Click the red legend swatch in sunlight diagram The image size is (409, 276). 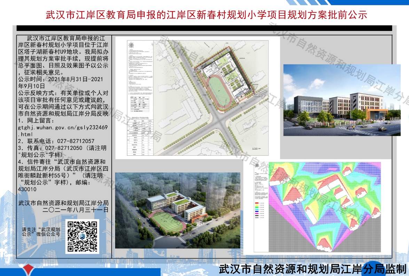click(x=257, y=202)
